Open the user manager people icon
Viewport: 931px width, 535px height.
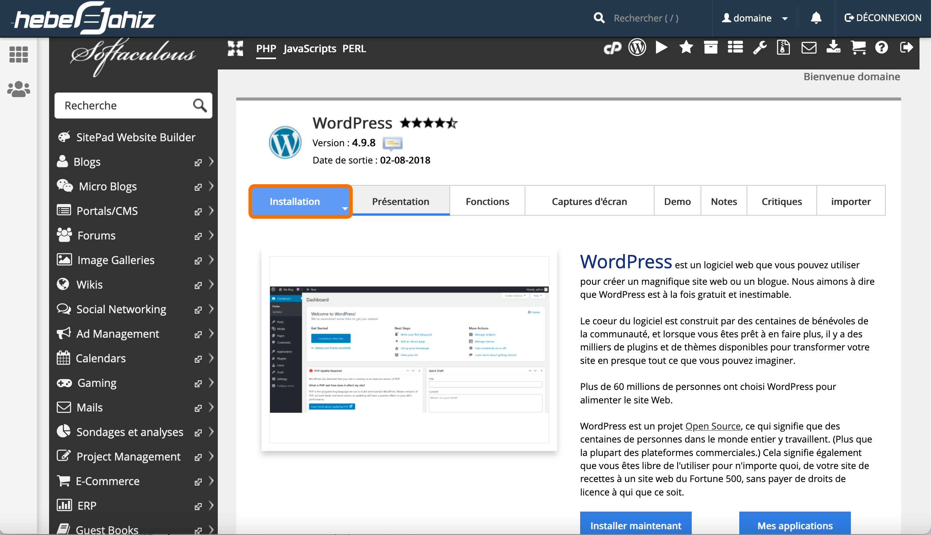coord(18,89)
